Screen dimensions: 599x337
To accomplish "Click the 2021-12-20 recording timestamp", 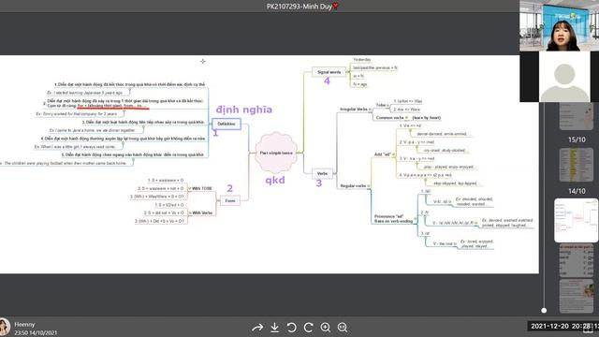I will 563,326.
